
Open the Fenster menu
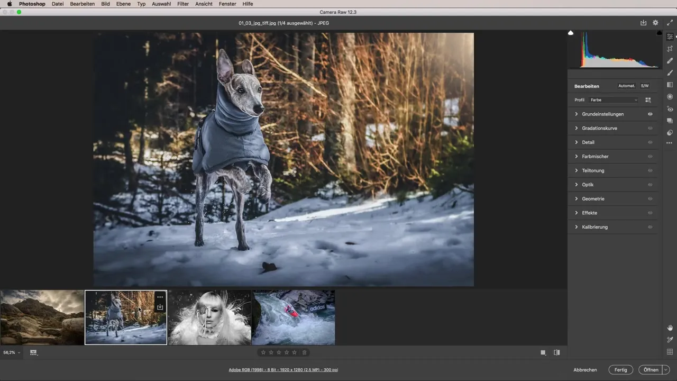[x=227, y=4]
